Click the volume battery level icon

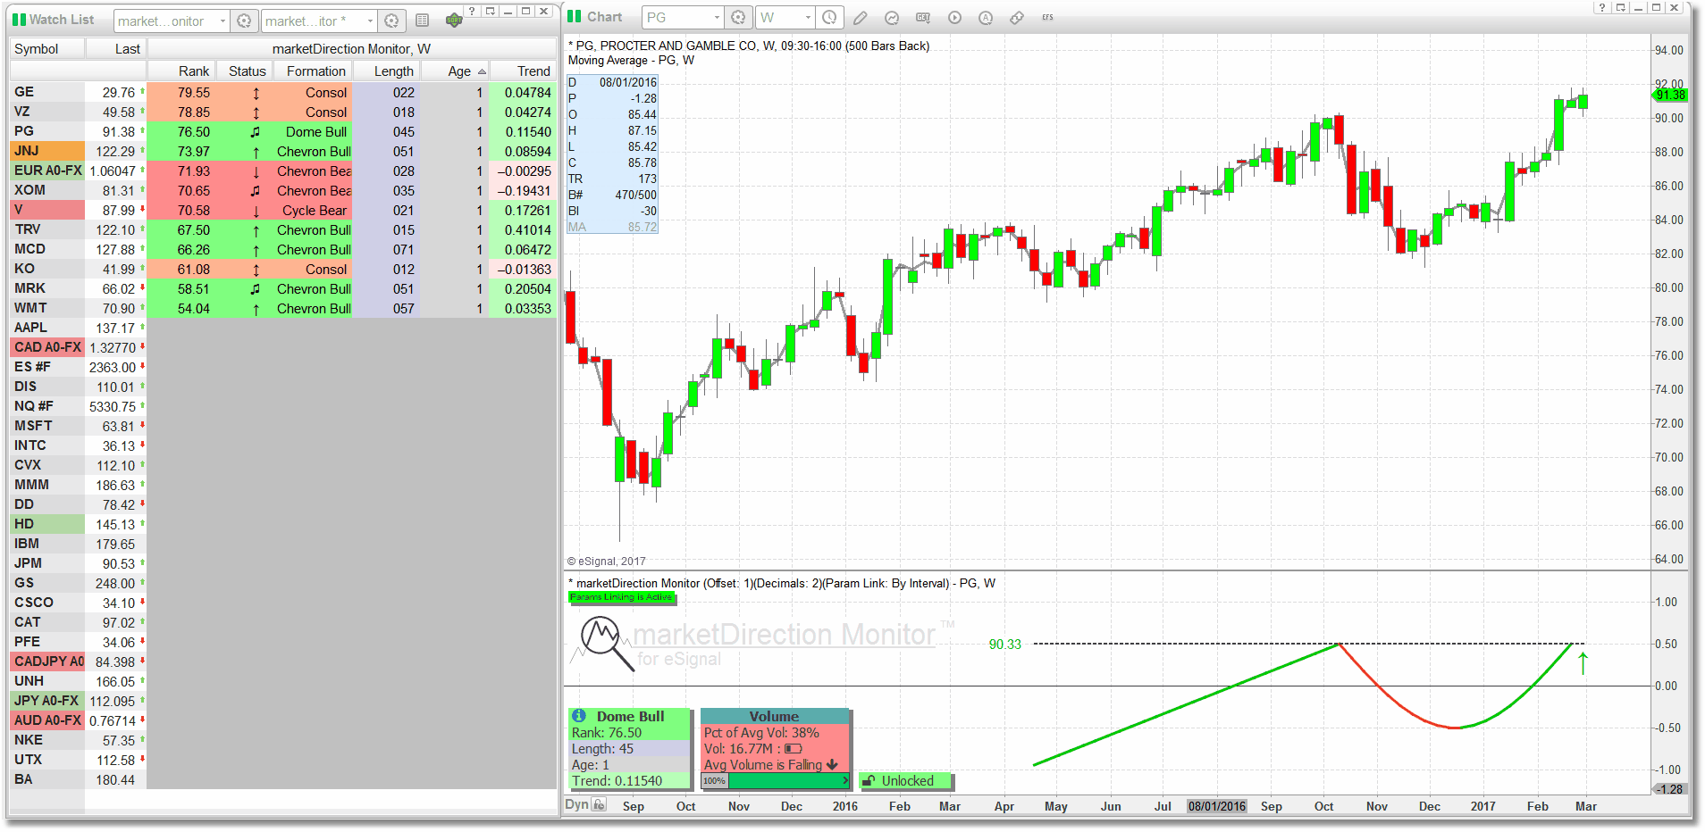click(793, 749)
